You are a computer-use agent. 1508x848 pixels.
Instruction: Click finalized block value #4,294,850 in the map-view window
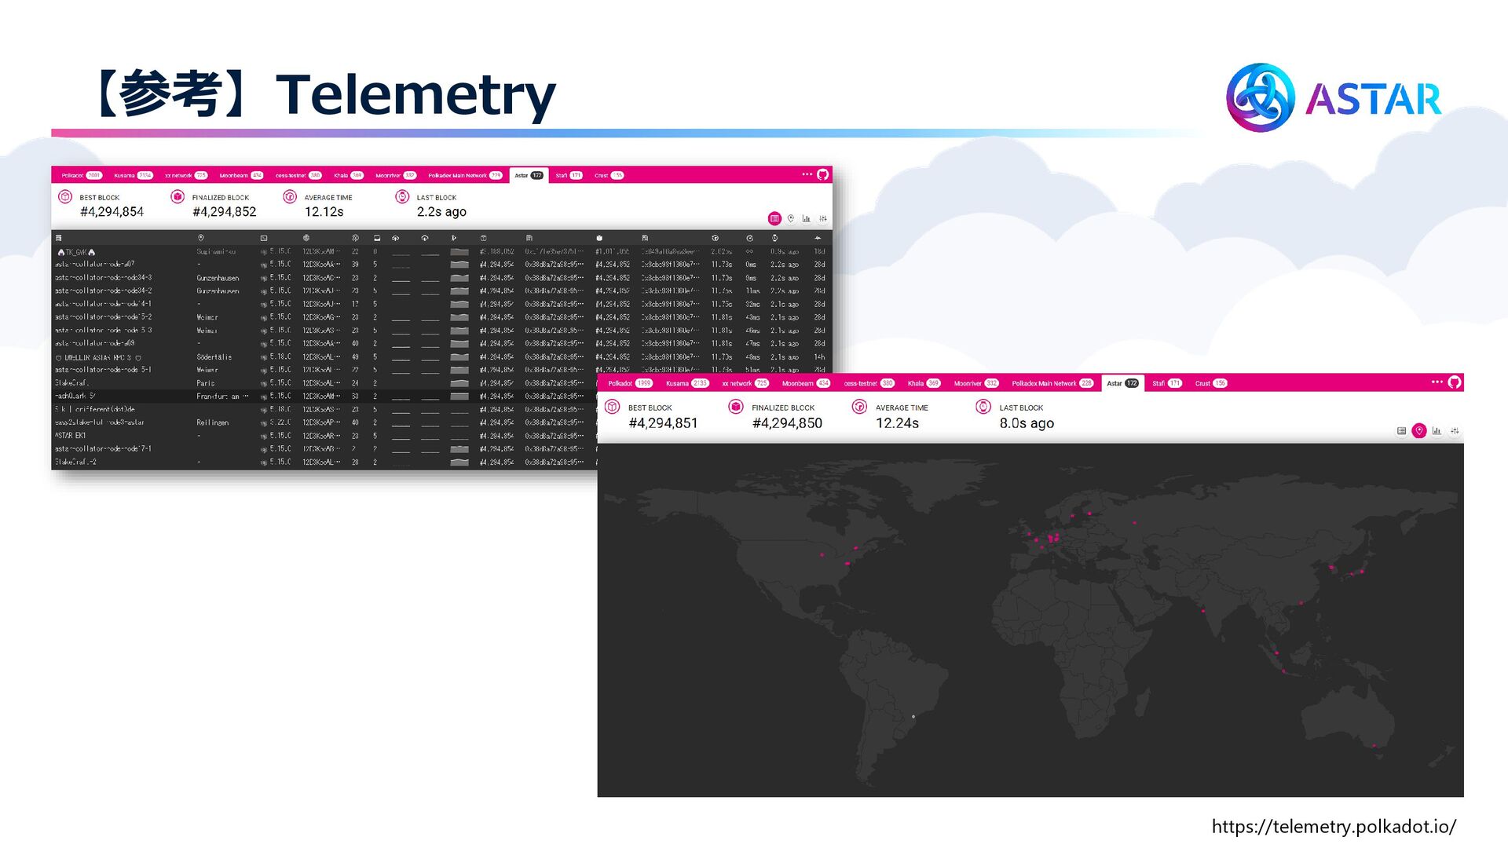(787, 423)
